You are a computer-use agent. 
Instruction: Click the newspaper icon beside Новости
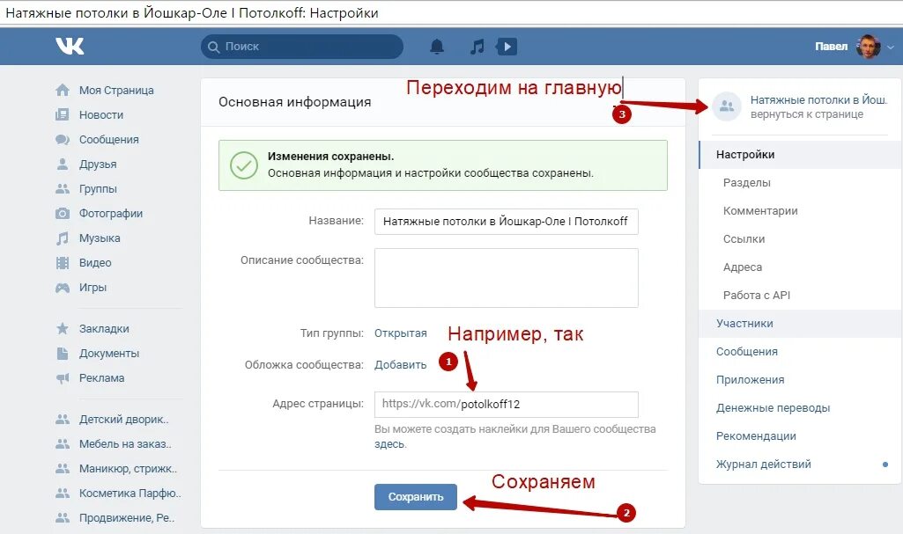[63, 115]
